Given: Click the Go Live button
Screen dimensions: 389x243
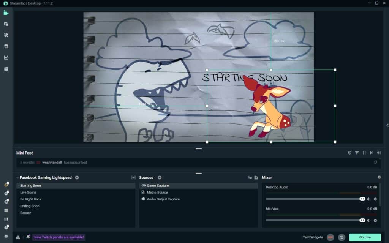Looking at the screenshot, I should (x=365, y=237).
